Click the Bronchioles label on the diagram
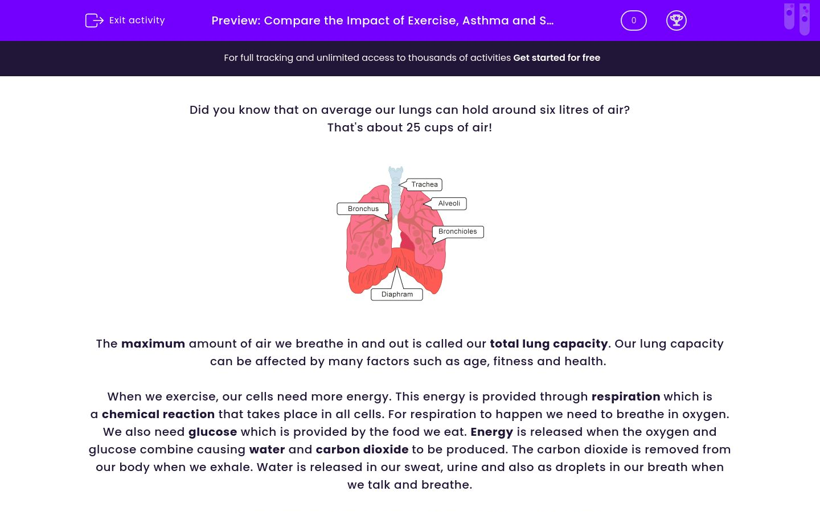The width and height of the screenshot is (820, 512). (457, 232)
